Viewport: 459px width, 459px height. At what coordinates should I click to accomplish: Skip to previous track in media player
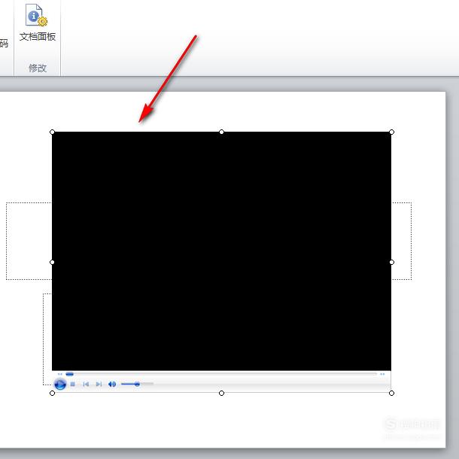pyautogui.click(x=86, y=384)
